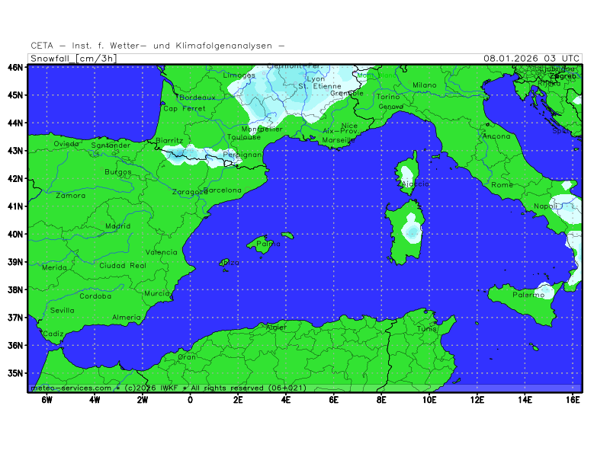The height and width of the screenshot is (457, 610).
Task: Select the Ajaccio label on Corsica
Action: click(x=414, y=184)
